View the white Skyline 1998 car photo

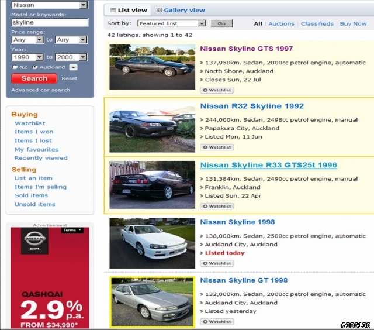point(152,243)
